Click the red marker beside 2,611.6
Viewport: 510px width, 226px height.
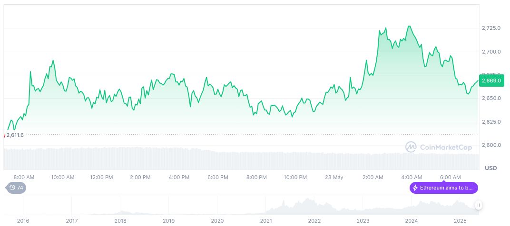[4, 135]
